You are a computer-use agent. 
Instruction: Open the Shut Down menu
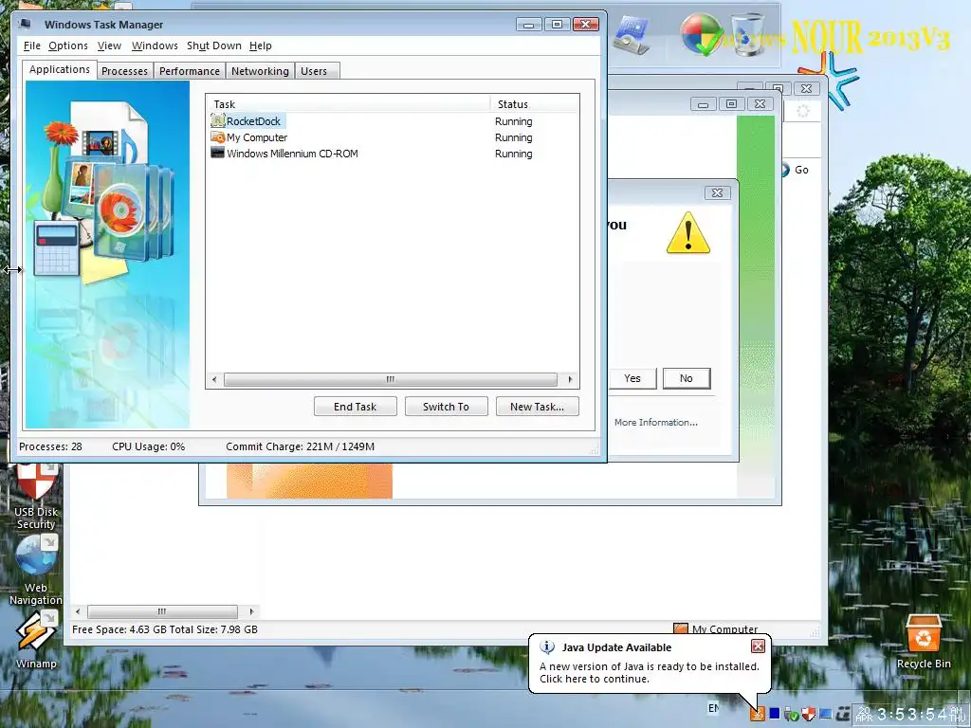click(213, 45)
